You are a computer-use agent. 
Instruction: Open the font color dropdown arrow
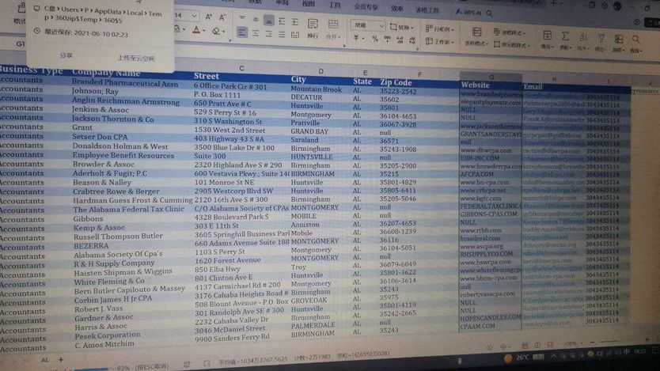(x=203, y=31)
